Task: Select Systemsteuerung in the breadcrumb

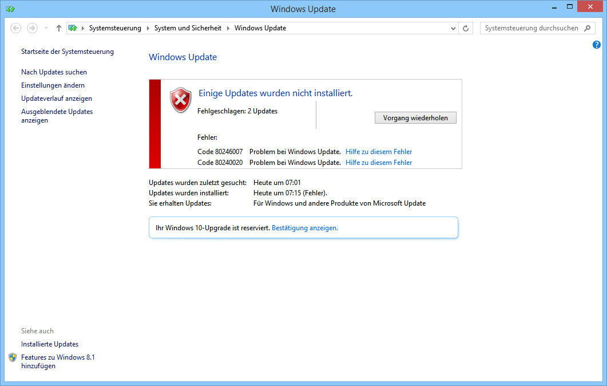Action: tap(115, 28)
